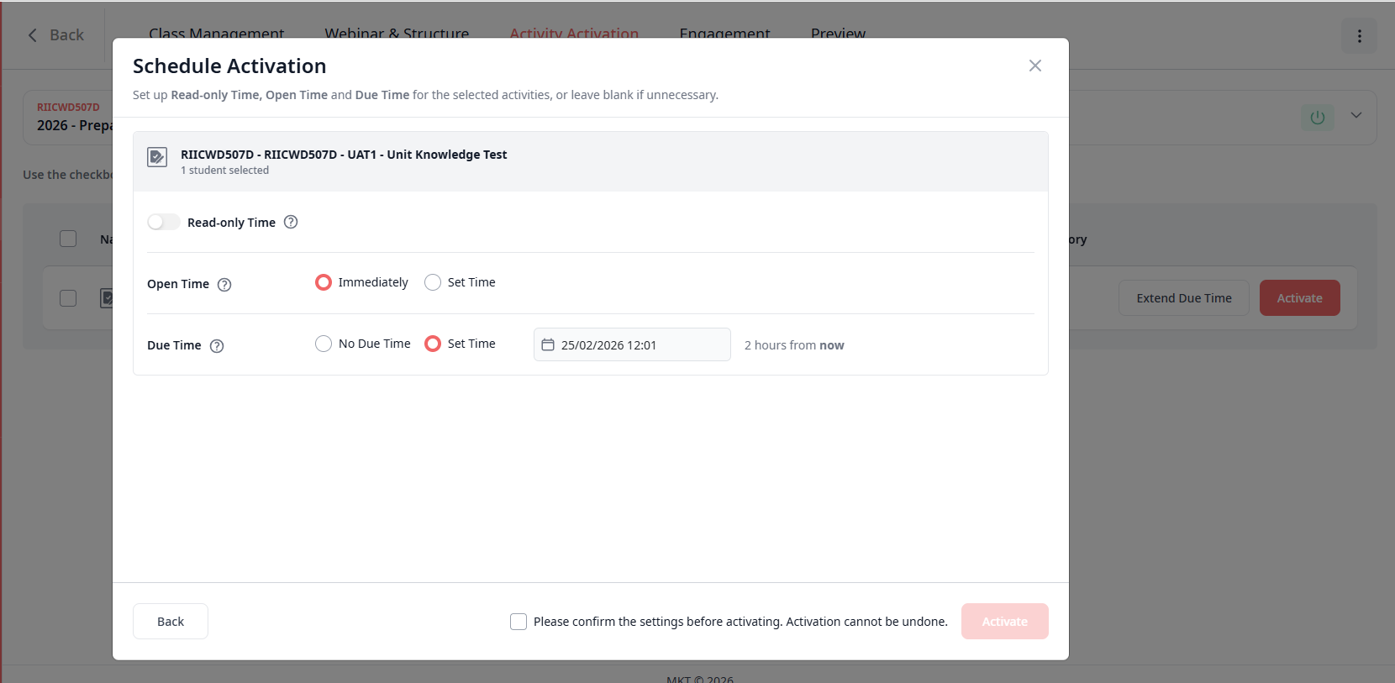Open the Open Time help icon
Screen dimensions: 1395x683
click(x=224, y=284)
